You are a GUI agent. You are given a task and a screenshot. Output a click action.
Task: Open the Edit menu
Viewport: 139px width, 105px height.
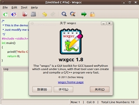(x=14, y=8)
